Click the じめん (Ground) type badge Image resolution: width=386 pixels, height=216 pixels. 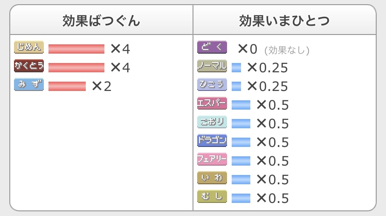coord(29,48)
